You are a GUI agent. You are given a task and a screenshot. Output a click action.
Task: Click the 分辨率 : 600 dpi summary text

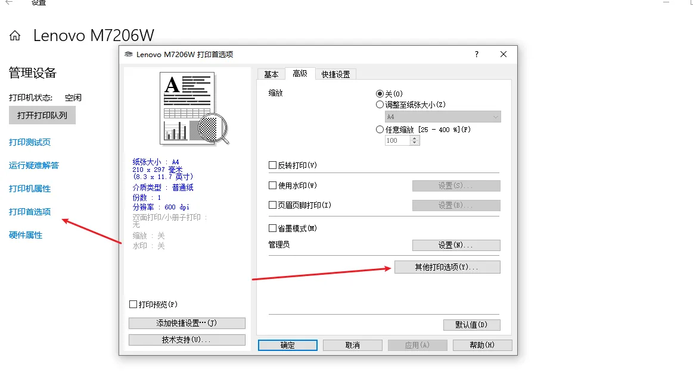point(161,208)
